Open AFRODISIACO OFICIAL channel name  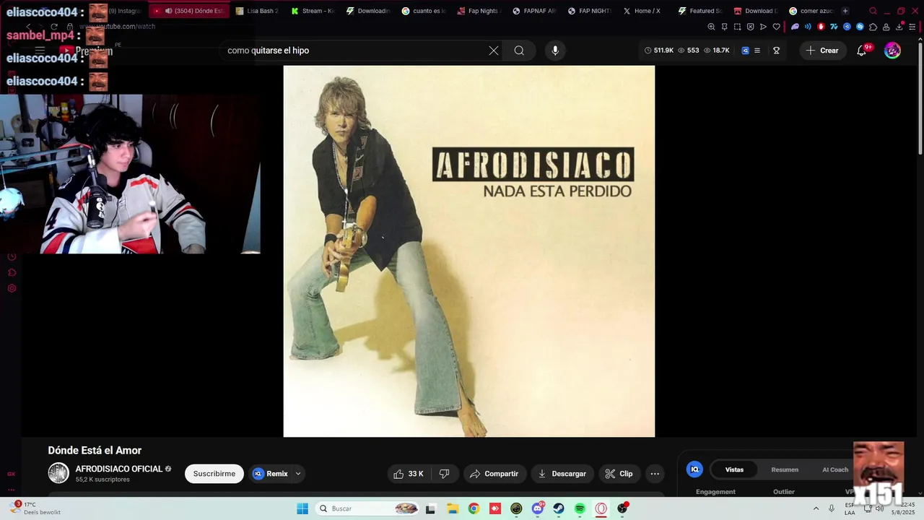point(119,469)
